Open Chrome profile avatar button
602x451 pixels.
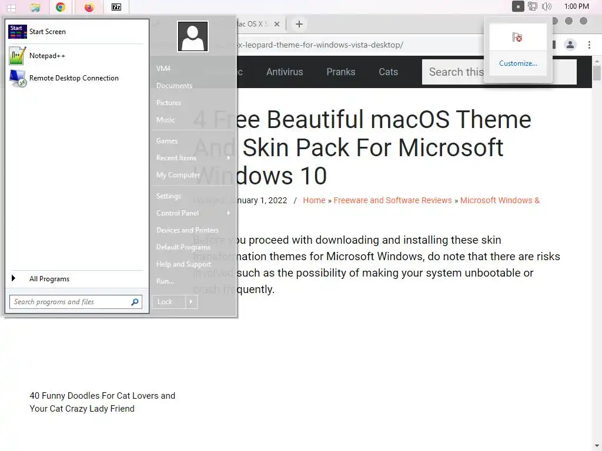pos(570,45)
